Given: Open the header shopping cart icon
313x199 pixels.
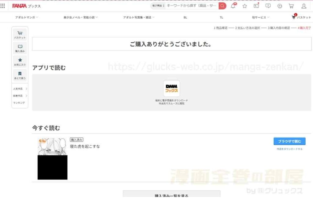Looking at the screenshot, I should [291, 6].
